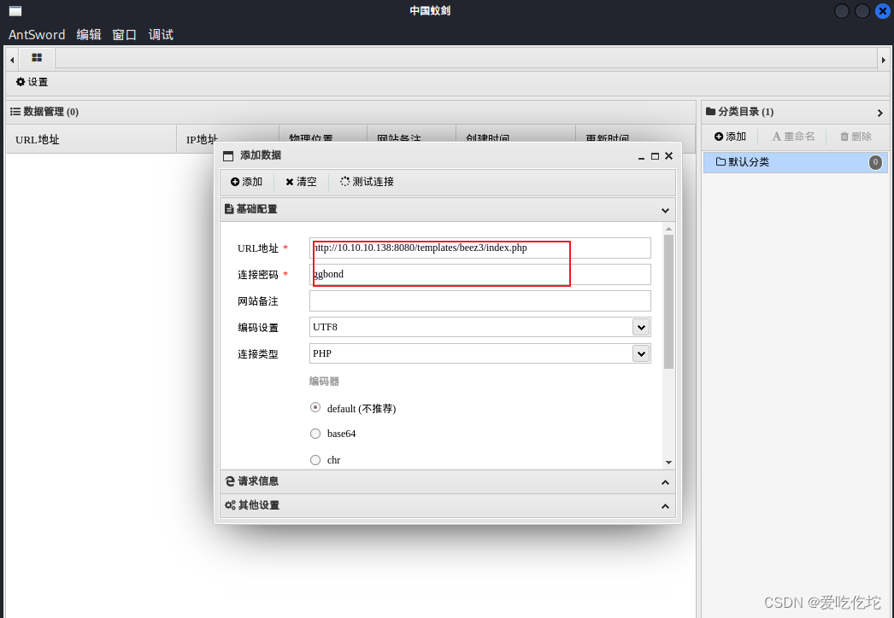Screen dimensions: 894x618
Task: Click the 清空 clear button
Action: 301,182
